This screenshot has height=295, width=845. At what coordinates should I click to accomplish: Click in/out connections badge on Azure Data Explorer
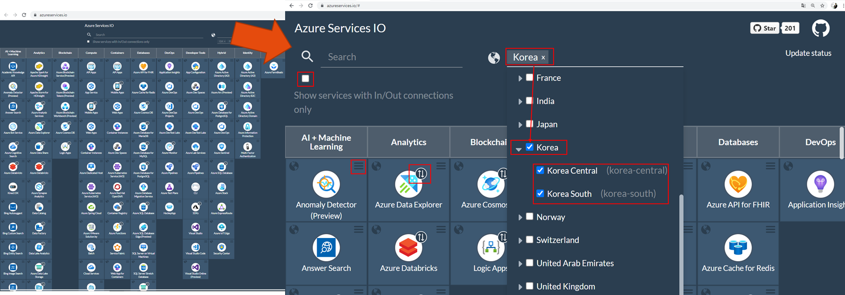[421, 174]
